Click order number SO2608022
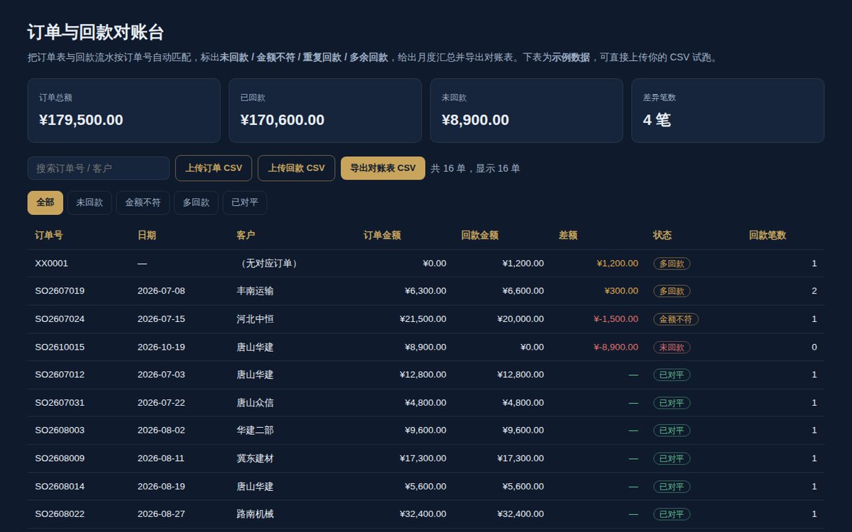Screen dimensions: 852x532 (60, 514)
